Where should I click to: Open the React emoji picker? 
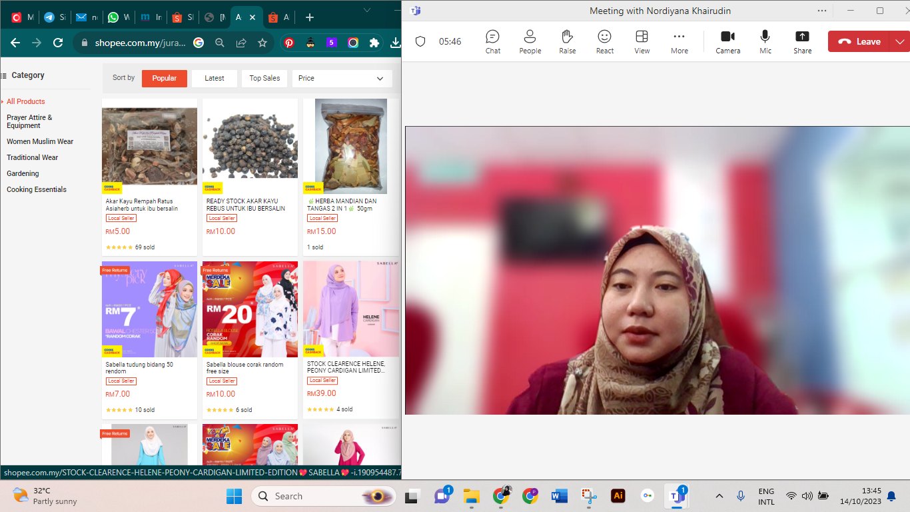(605, 41)
